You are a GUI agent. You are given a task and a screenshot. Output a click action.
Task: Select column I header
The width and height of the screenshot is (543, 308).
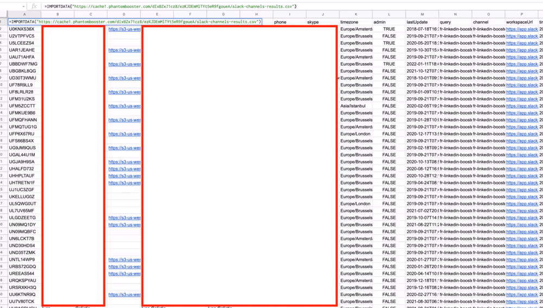[289, 14]
